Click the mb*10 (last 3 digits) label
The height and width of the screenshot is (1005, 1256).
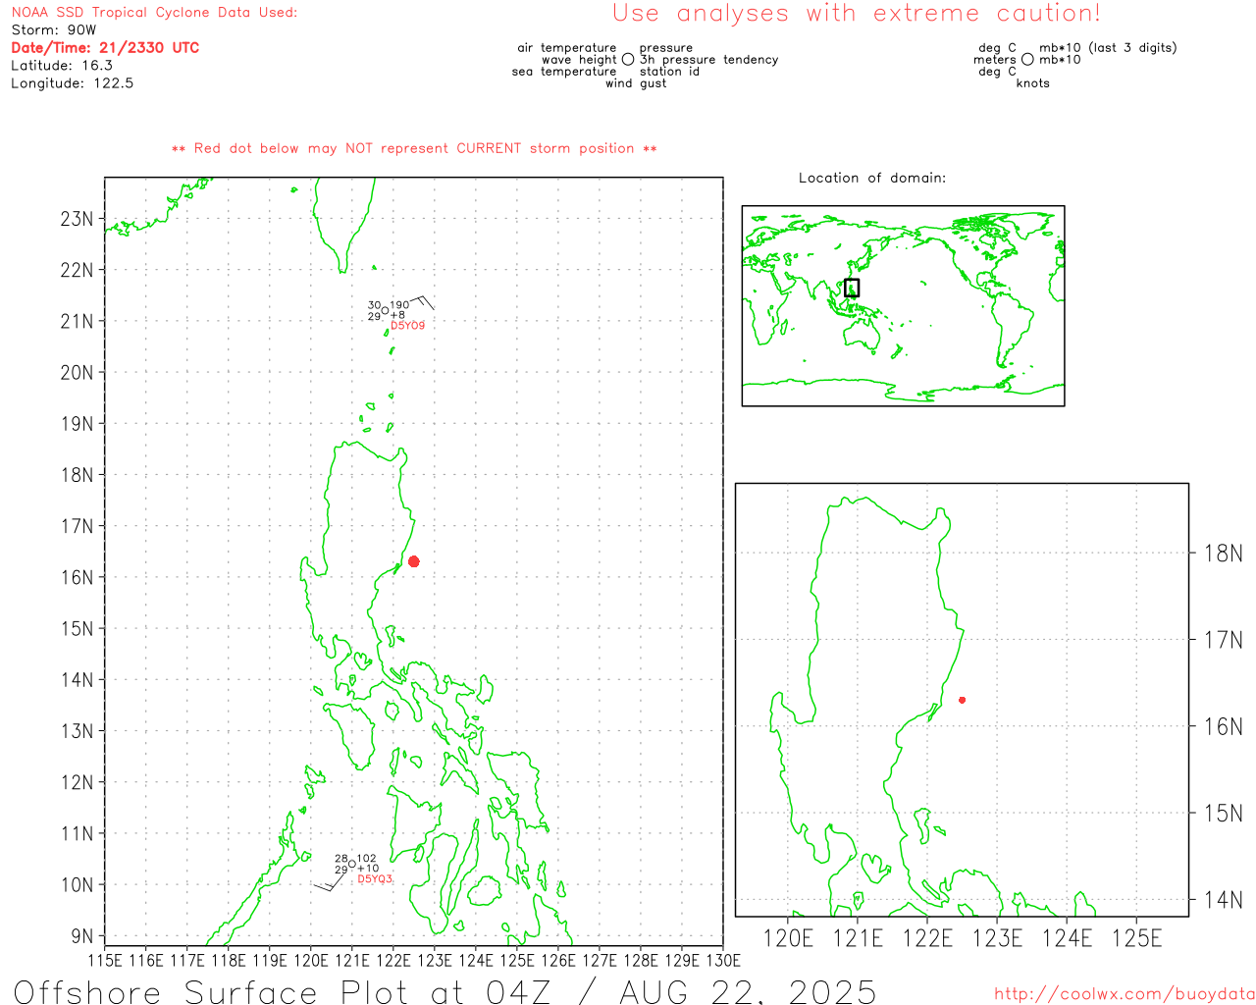[1108, 48]
